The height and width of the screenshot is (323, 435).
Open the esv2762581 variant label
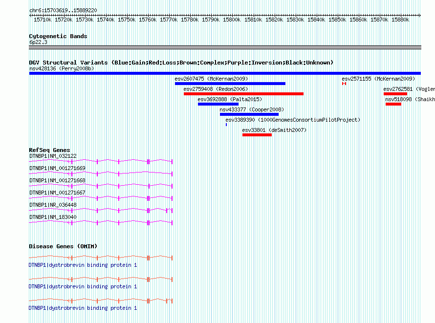[409, 89]
